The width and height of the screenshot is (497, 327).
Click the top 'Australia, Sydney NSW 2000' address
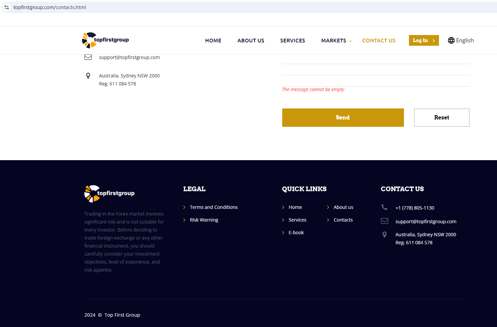[x=129, y=76]
